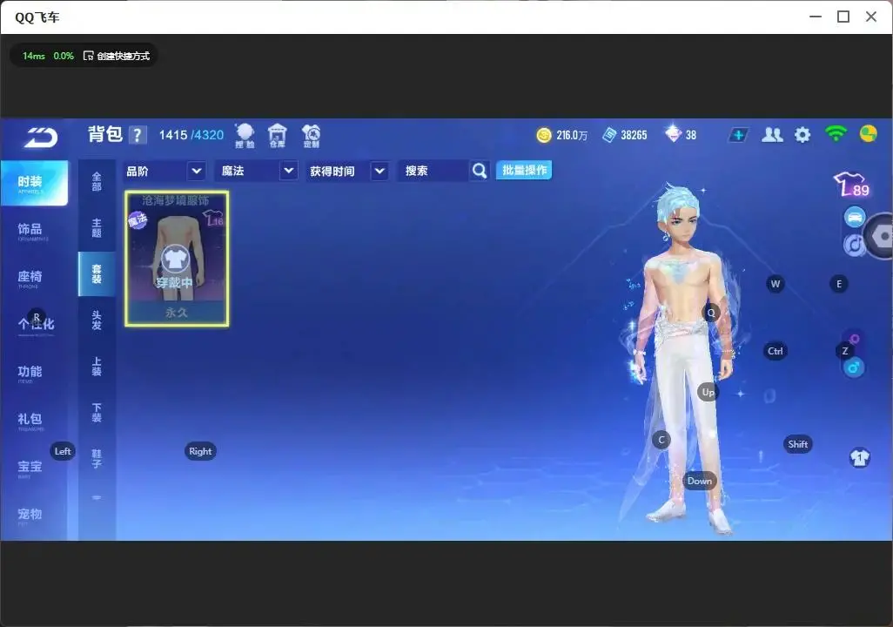Select the 上装 top sub-category
893x627 pixels.
point(97,367)
